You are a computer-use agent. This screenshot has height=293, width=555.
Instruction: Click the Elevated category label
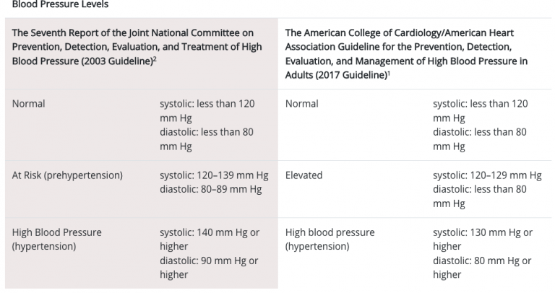coord(304,175)
